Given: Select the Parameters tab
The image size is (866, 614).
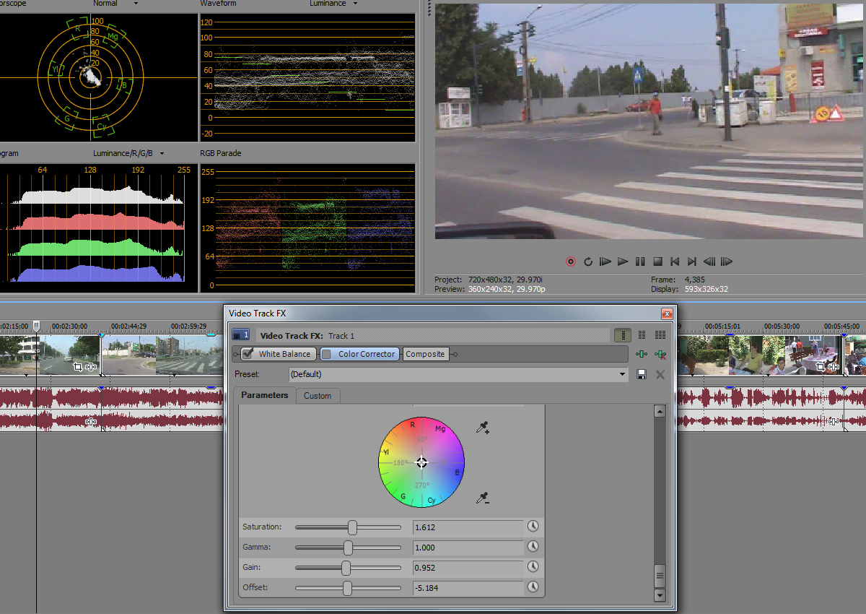Looking at the screenshot, I should click(264, 395).
